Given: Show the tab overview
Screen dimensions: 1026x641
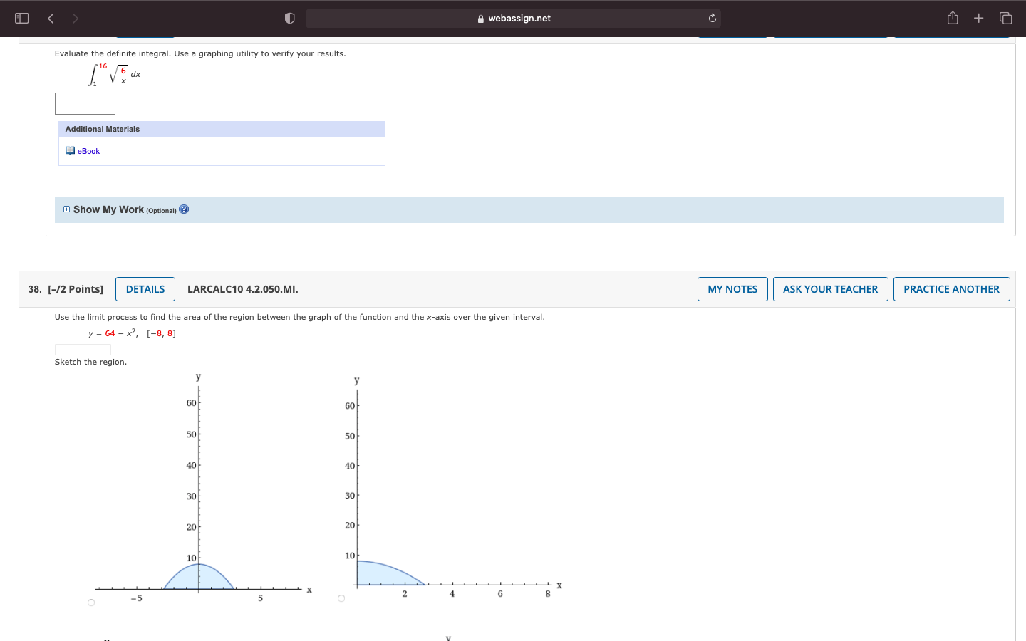Looking at the screenshot, I should click(x=1005, y=18).
